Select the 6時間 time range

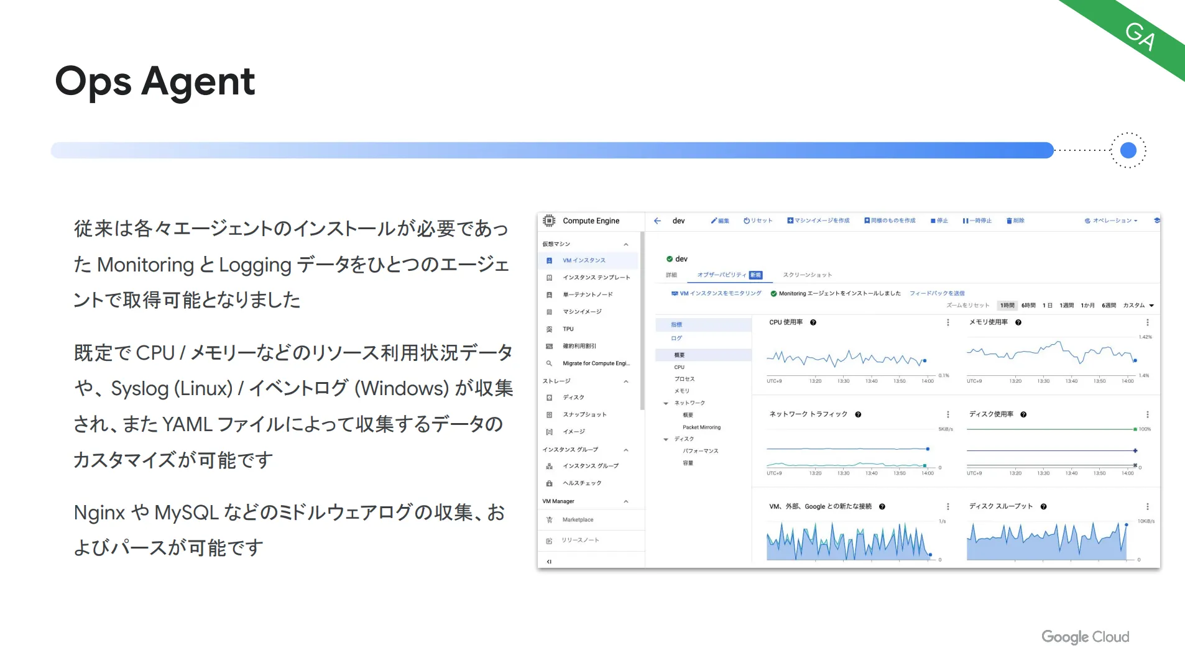click(x=1028, y=306)
